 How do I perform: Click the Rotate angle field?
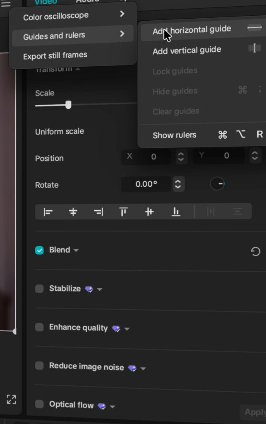[146, 184]
